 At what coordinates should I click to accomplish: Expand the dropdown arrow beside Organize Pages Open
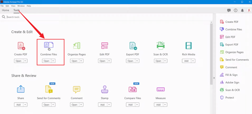(x=81, y=61)
